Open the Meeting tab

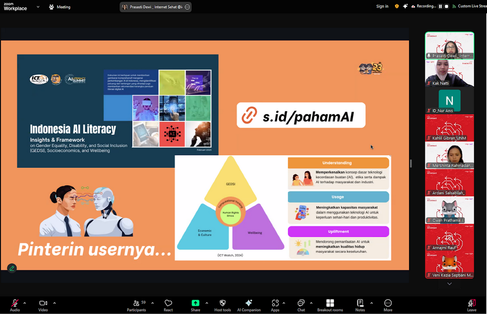click(x=60, y=7)
